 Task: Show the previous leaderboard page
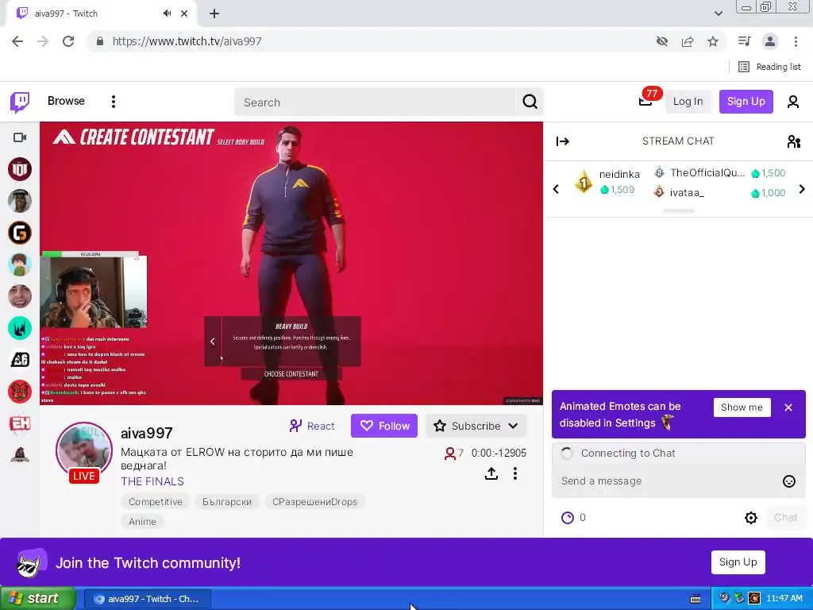pyautogui.click(x=556, y=189)
